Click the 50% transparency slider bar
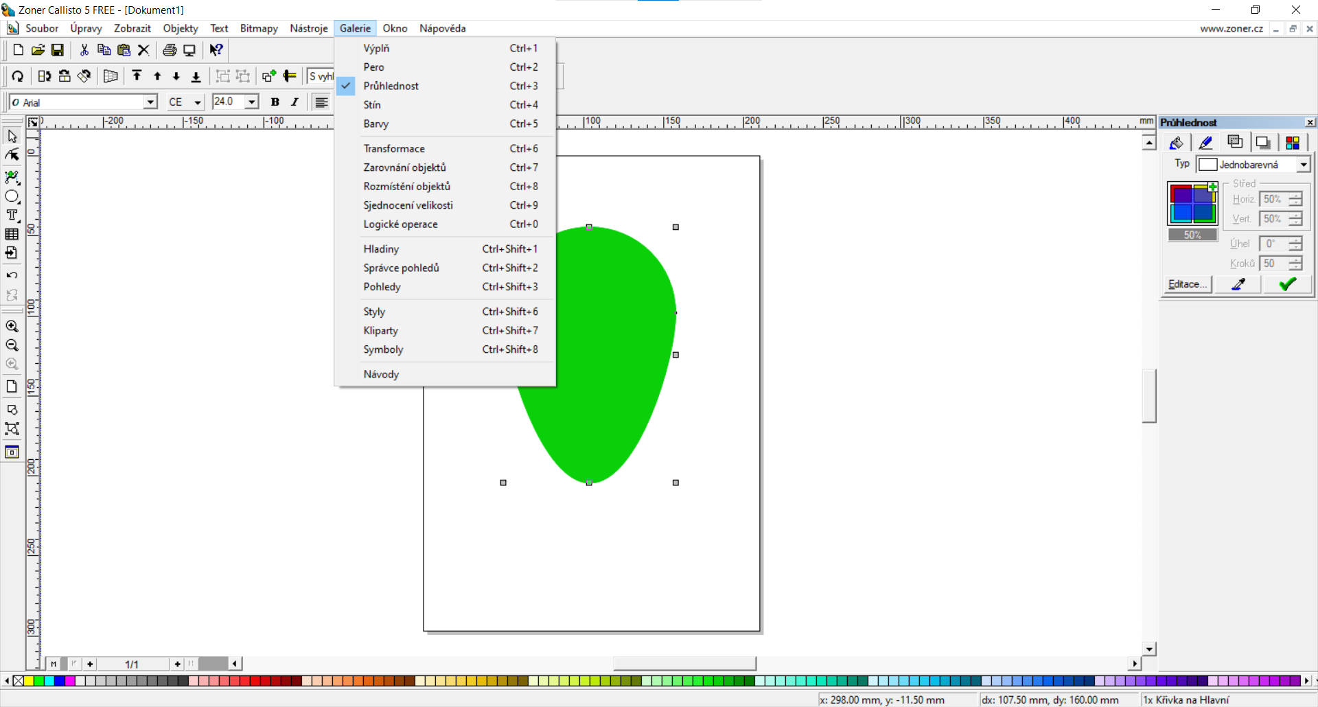Viewport: 1318px width, 707px height. click(x=1192, y=235)
